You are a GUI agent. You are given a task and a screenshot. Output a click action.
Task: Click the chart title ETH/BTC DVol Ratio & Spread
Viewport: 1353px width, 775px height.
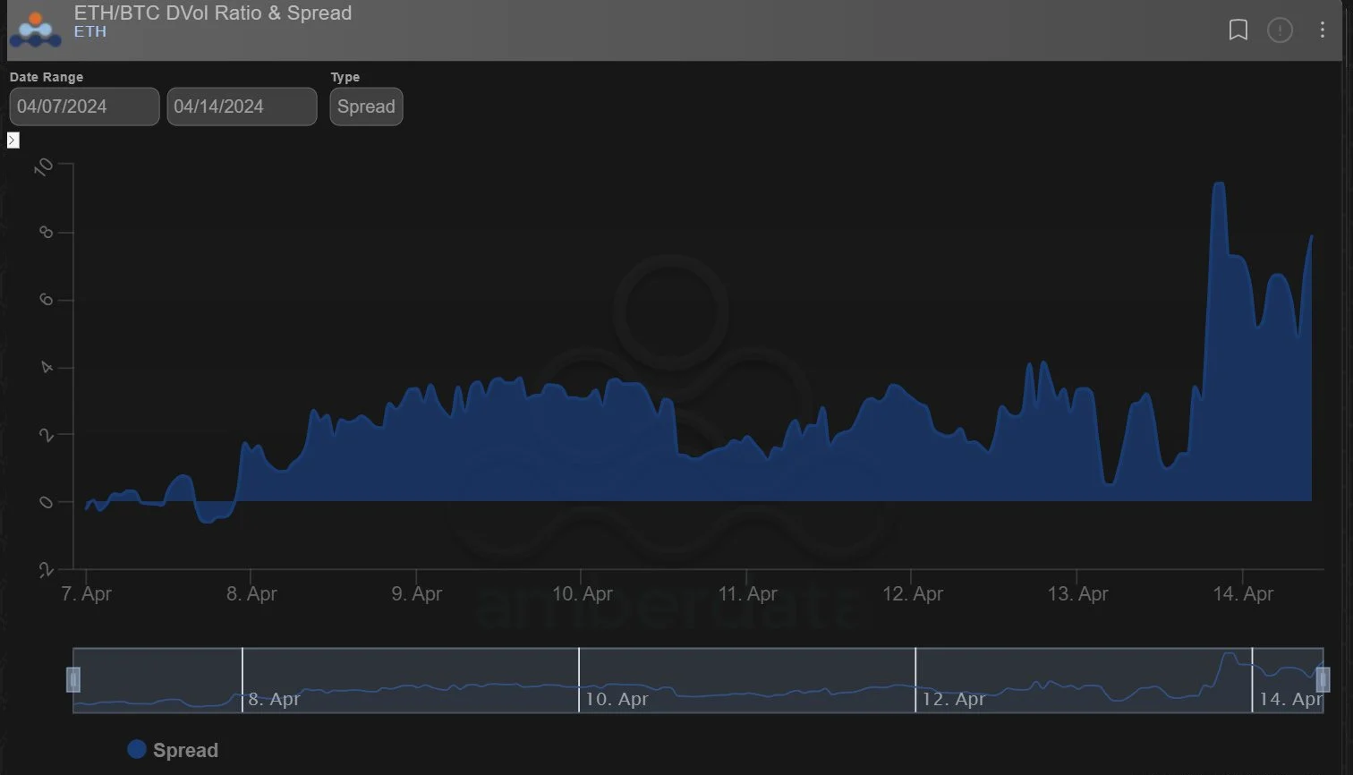(213, 13)
